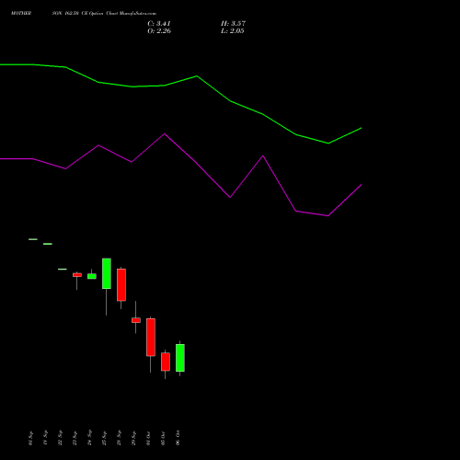Select the tall red candle above 01 Oct
Viewport: 460px width, 460px height.
point(151,337)
